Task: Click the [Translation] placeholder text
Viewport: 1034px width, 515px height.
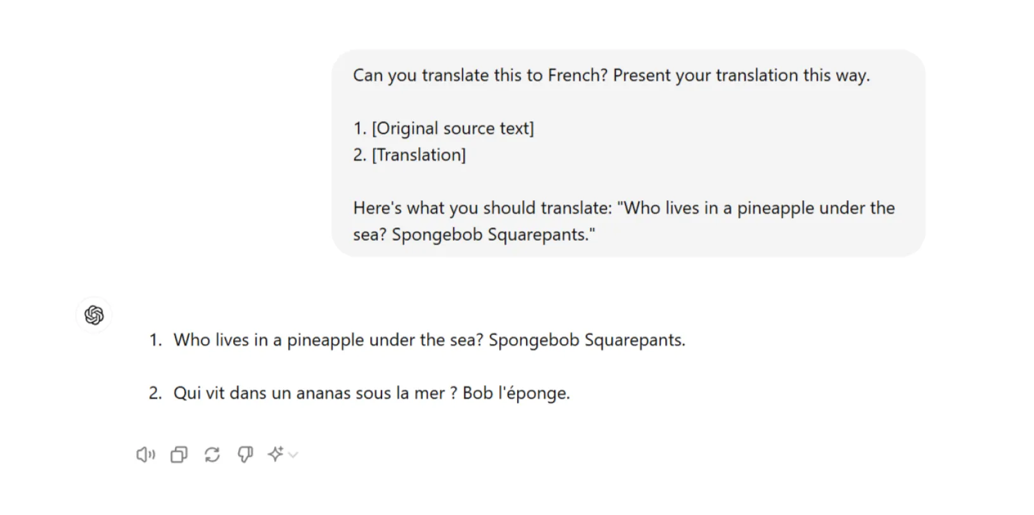Action: (420, 154)
